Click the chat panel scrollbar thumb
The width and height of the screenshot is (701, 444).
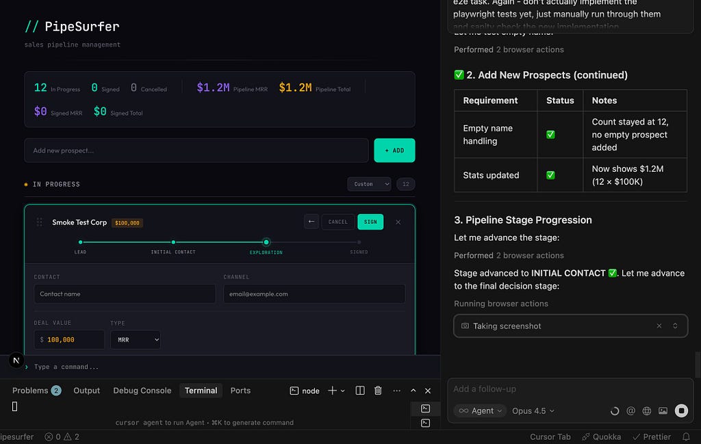pyautogui.click(x=698, y=365)
